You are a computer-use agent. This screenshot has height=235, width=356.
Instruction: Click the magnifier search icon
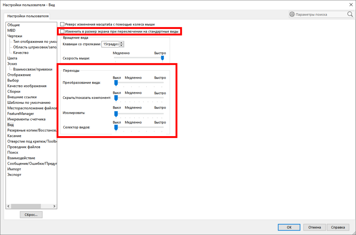pyautogui.click(x=350, y=14)
